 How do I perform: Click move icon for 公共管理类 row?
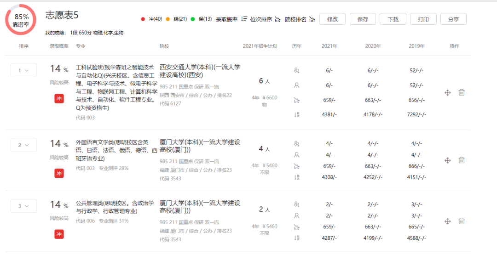point(447,221)
